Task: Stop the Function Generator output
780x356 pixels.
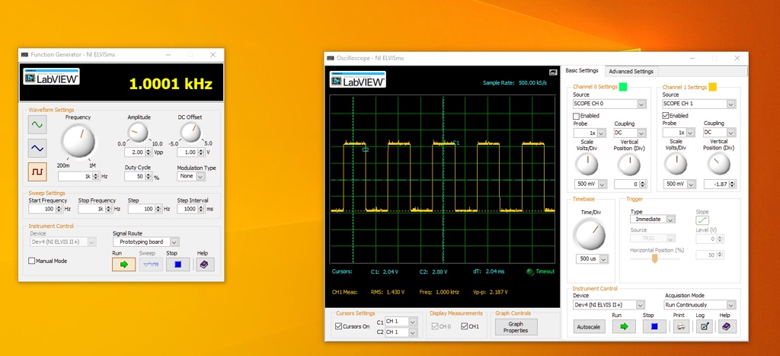Action: (177, 265)
